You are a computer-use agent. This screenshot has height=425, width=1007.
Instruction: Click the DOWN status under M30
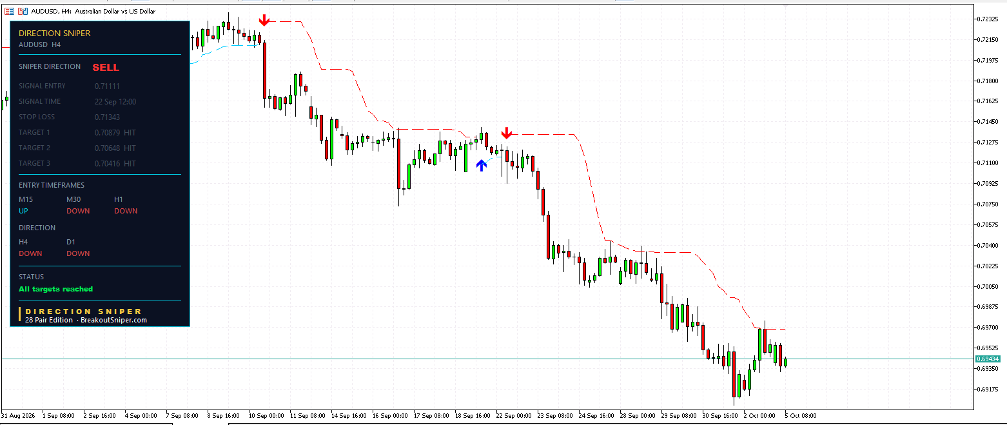[78, 211]
